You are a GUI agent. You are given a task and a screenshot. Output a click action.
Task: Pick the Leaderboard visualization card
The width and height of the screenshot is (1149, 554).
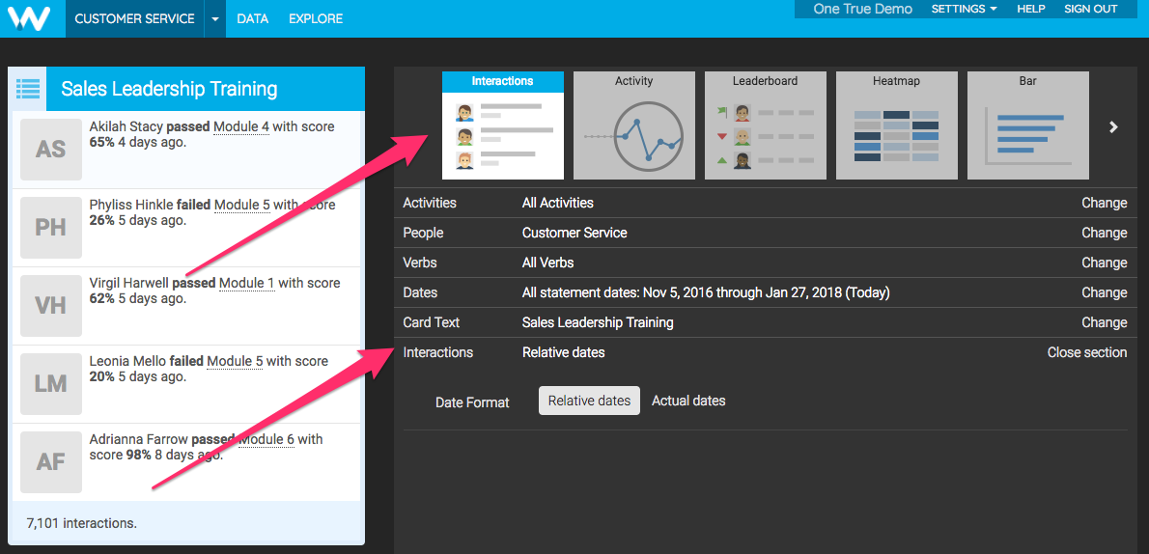point(765,125)
